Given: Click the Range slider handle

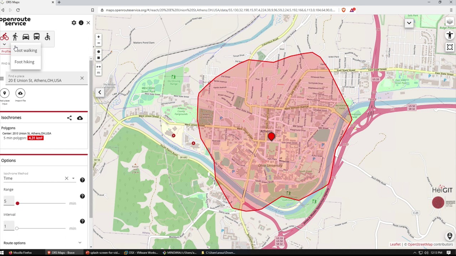Looking at the screenshot, I should coord(17,203).
